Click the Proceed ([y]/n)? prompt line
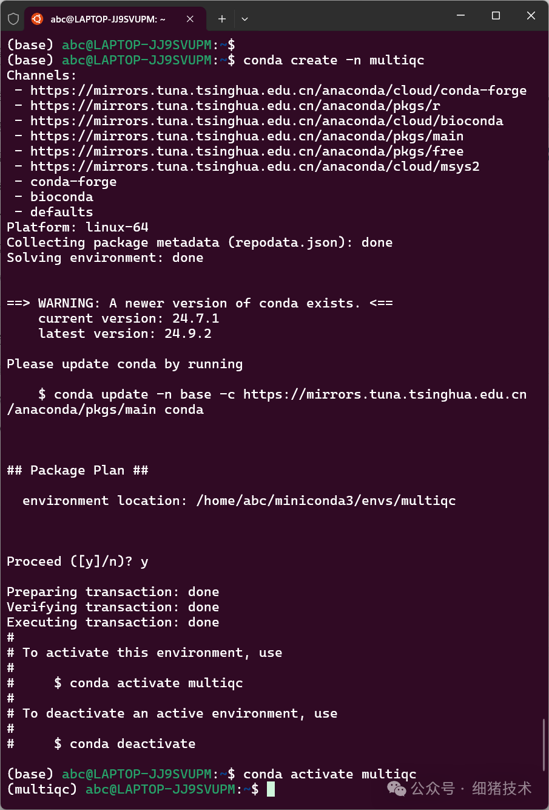This screenshot has height=810, width=549. click(75, 561)
